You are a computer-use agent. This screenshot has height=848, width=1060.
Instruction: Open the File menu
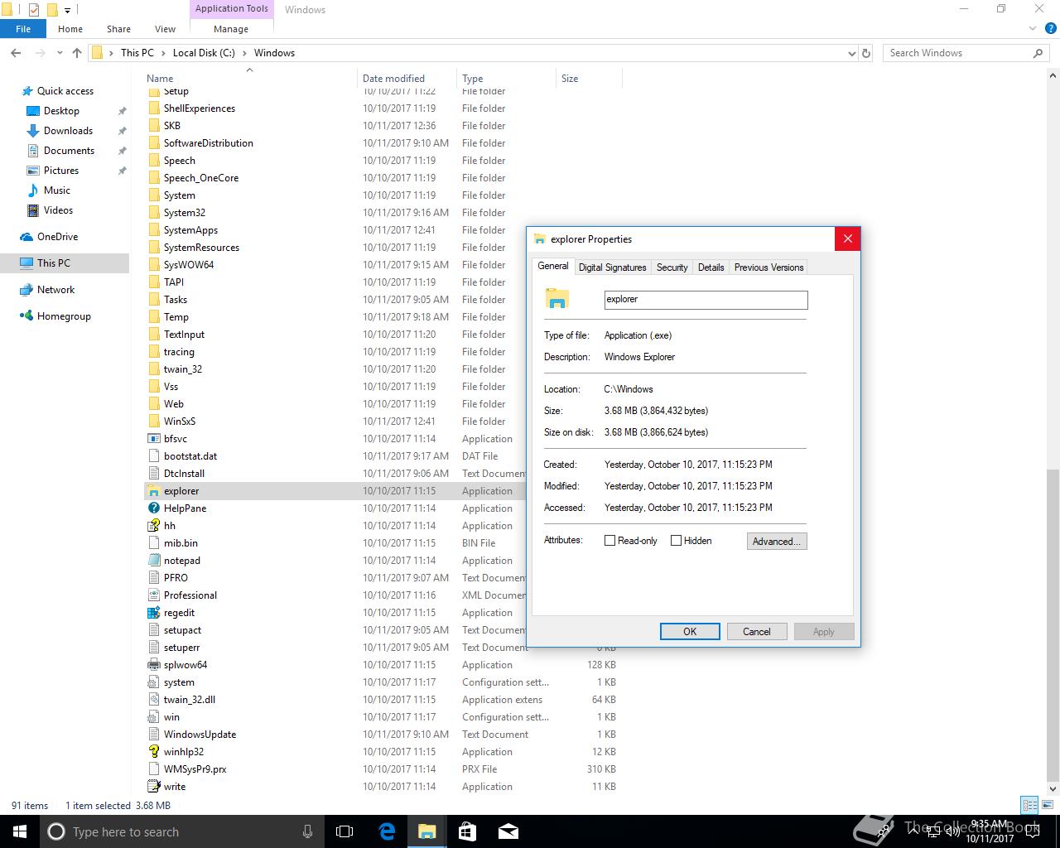pyautogui.click(x=23, y=29)
